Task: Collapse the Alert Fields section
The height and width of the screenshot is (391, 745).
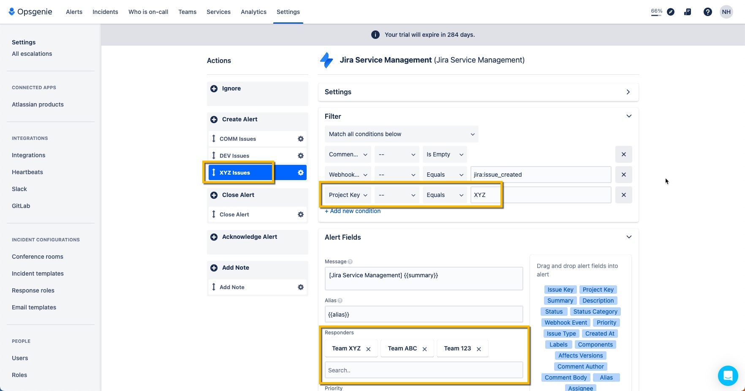Action: [629, 237]
